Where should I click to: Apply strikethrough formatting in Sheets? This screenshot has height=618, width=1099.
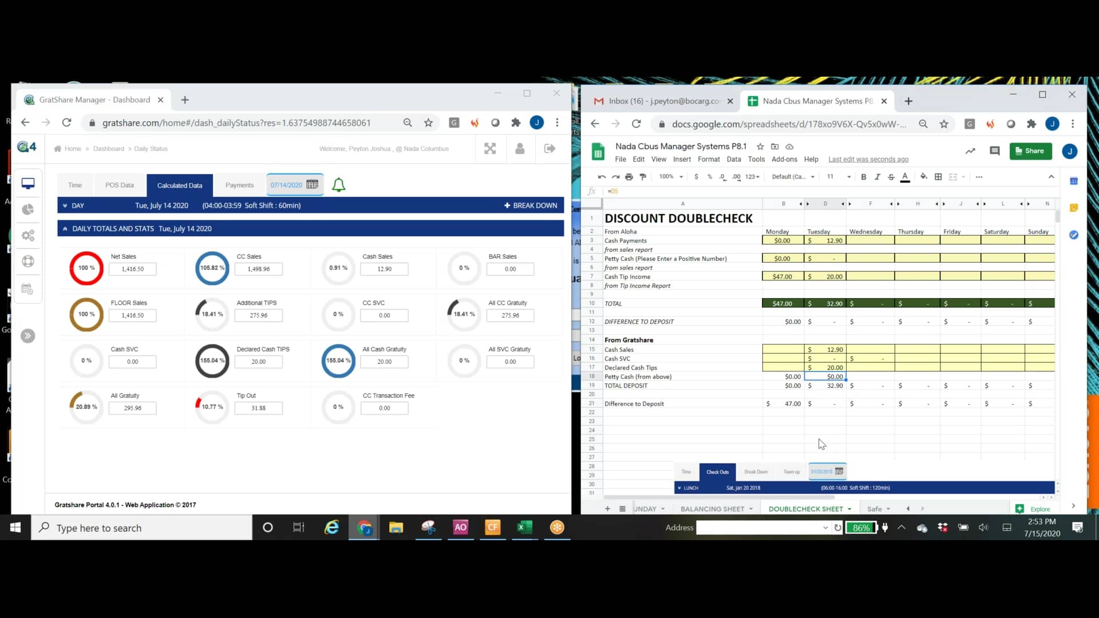pyautogui.click(x=891, y=177)
